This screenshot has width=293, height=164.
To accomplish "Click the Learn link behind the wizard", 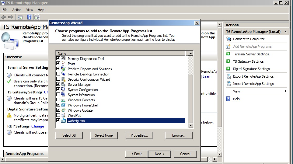I will tap(207, 76).
